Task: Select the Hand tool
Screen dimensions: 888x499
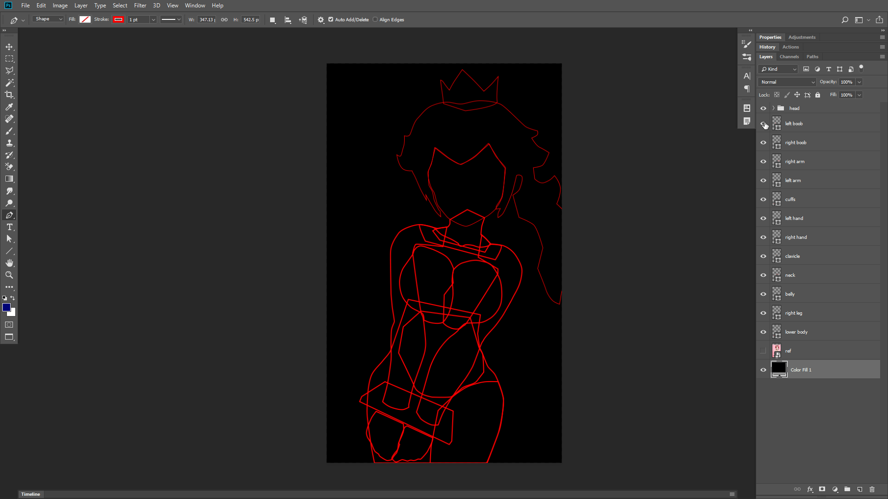Action: pyautogui.click(x=9, y=263)
